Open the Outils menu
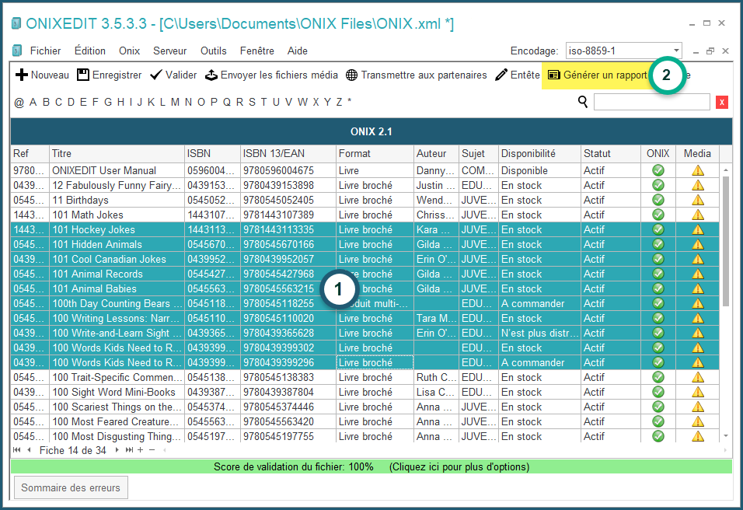This screenshot has width=743, height=510. click(213, 51)
